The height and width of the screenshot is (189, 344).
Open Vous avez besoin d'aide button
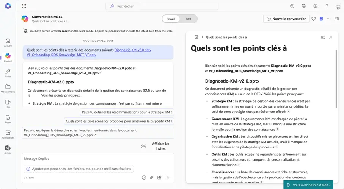(308, 185)
